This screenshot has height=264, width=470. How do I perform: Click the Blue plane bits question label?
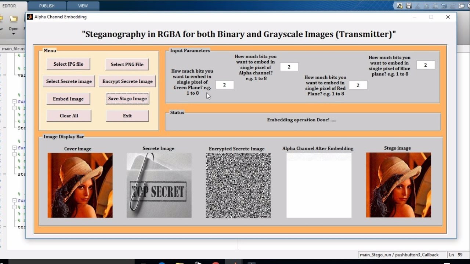[390, 66]
